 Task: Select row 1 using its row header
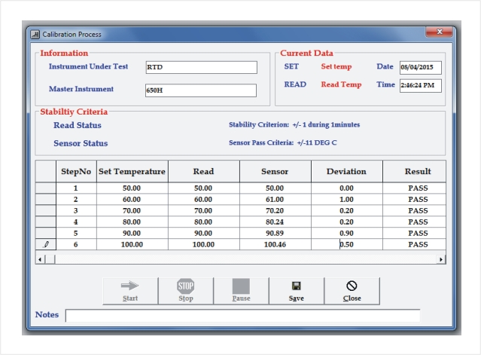pos(46,188)
